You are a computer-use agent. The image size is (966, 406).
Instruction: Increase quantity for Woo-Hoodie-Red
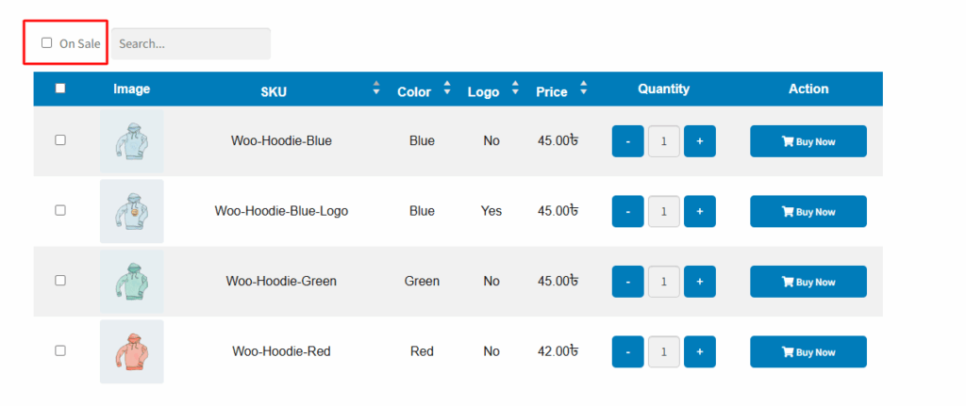click(x=700, y=352)
